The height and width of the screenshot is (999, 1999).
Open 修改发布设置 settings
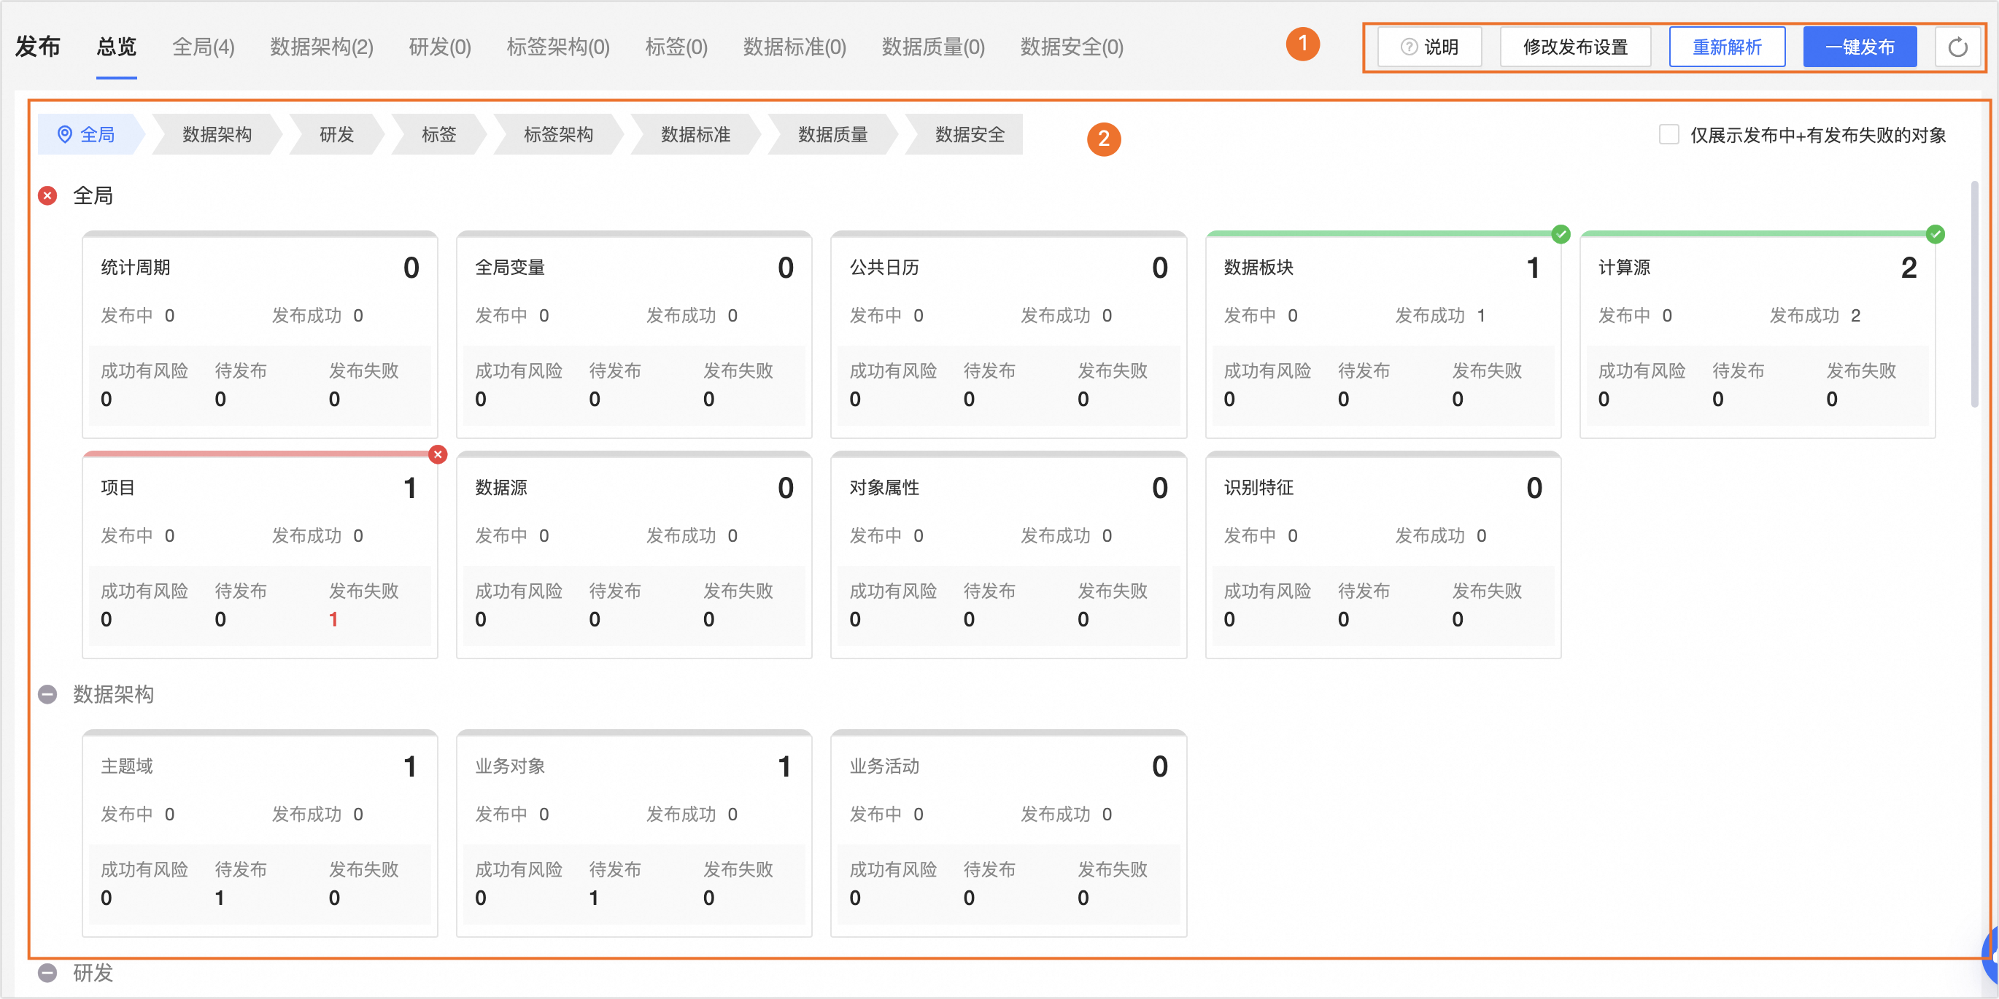1574,47
